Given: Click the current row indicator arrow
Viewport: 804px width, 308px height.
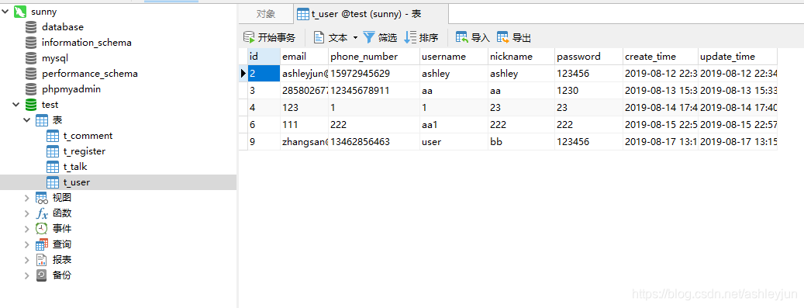Looking at the screenshot, I should 243,74.
